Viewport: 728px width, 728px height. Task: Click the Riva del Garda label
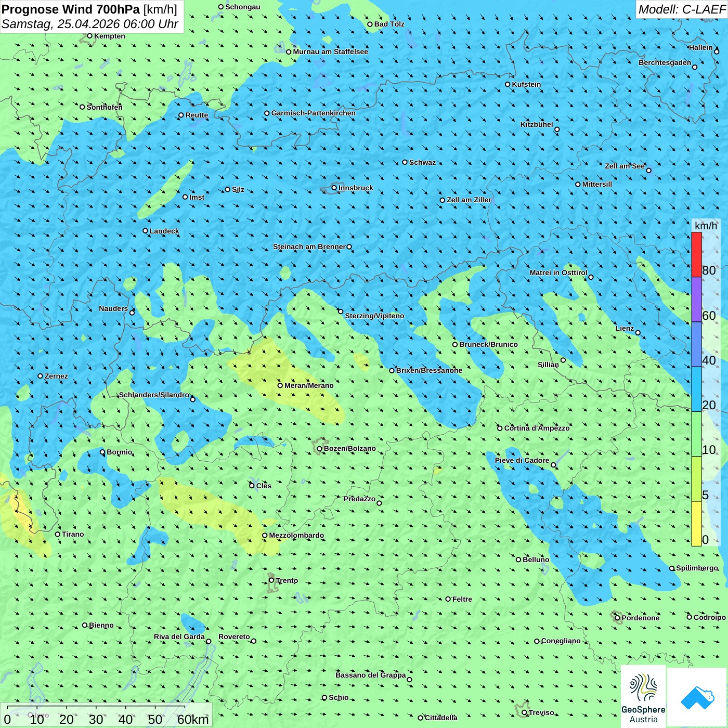tap(179, 636)
